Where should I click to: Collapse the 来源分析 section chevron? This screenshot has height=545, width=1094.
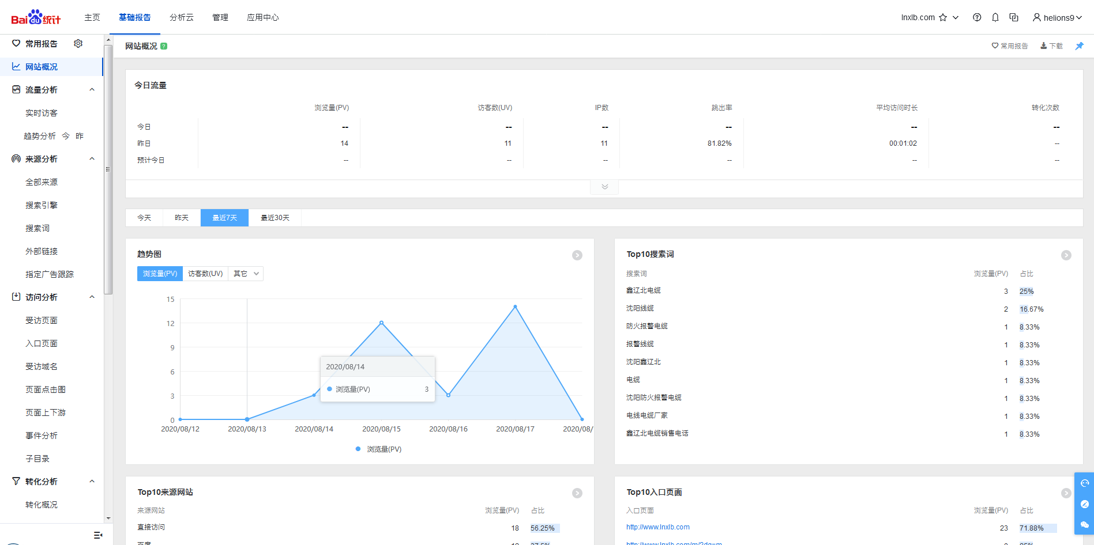point(92,158)
